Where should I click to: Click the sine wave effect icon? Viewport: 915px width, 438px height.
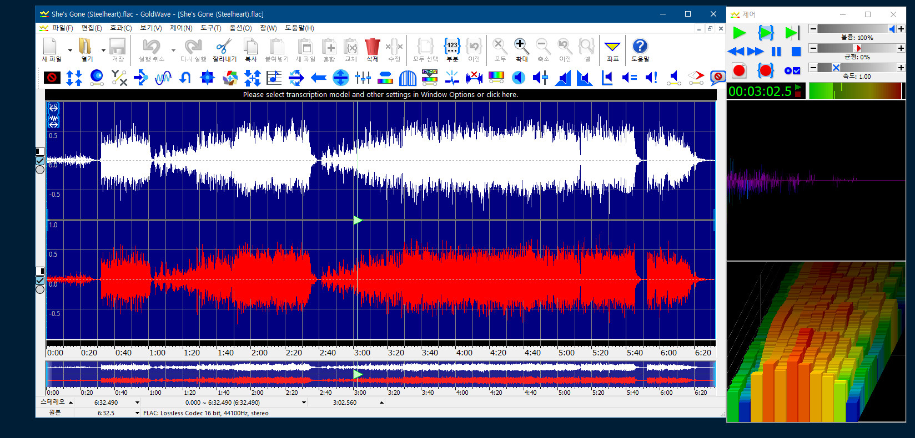[x=163, y=78]
